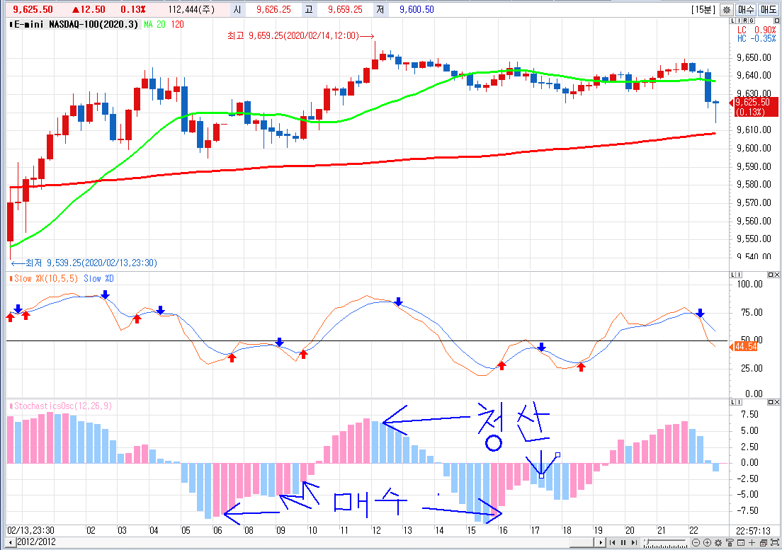Click the 매수 (buy) button
Viewport: 782px width, 550px height.
pyautogui.click(x=746, y=10)
